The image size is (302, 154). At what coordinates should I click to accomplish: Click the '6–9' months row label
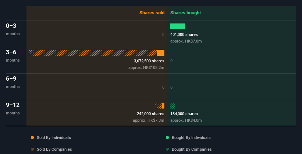click(11, 78)
